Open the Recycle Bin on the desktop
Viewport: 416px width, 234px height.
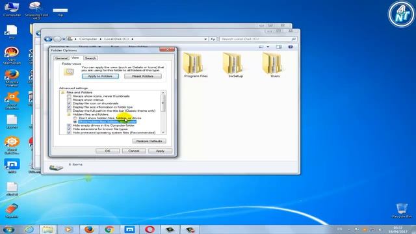(402, 211)
